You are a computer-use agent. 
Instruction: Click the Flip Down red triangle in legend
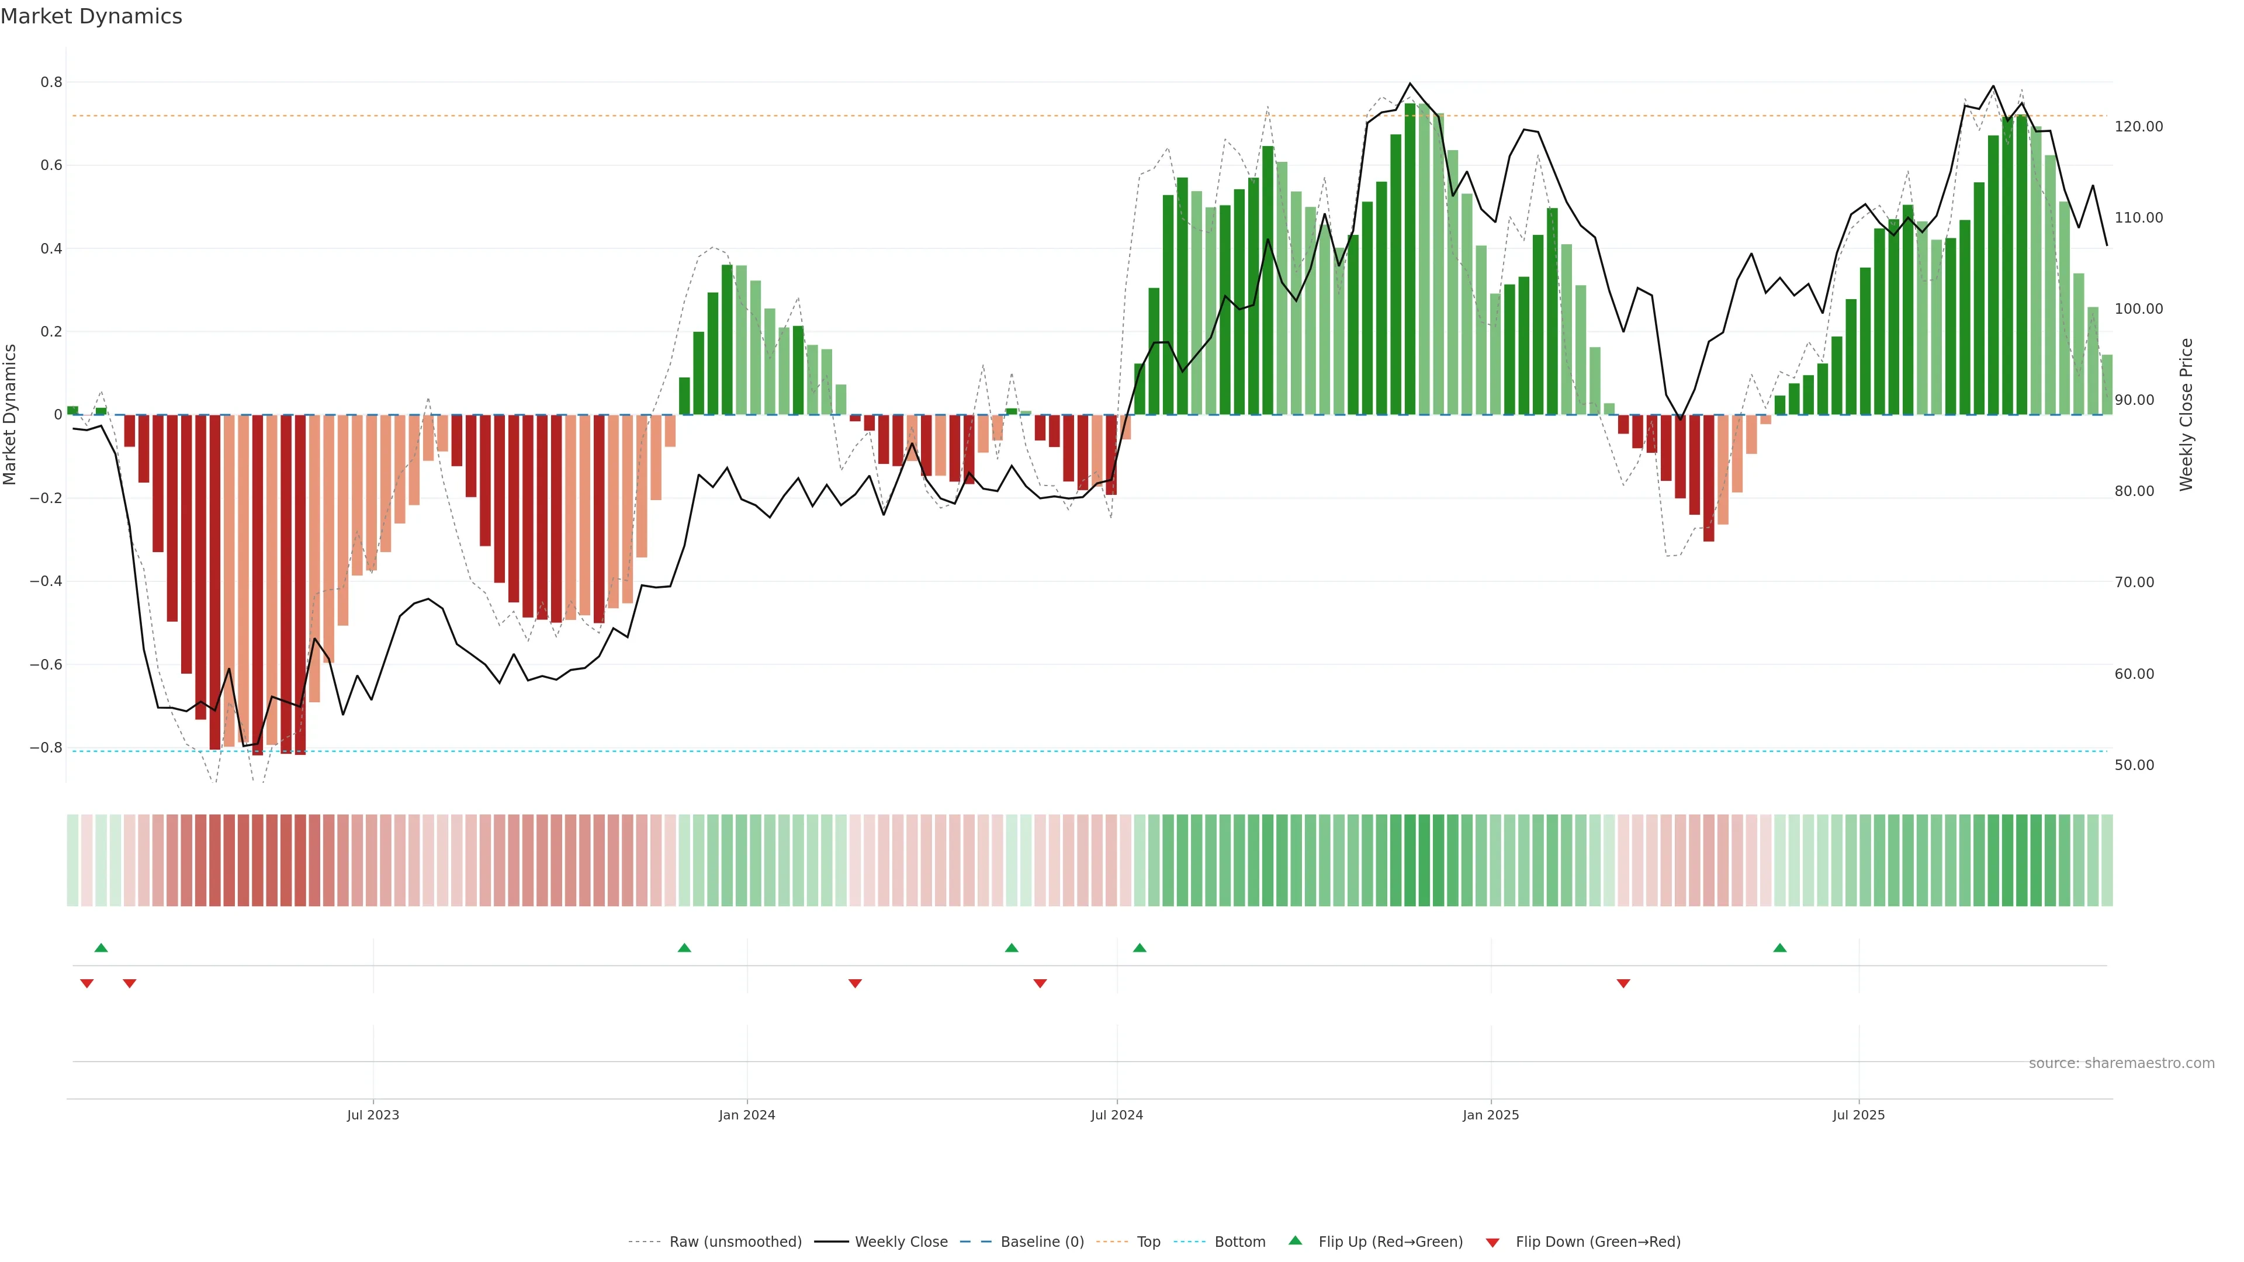coord(1492,1242)
